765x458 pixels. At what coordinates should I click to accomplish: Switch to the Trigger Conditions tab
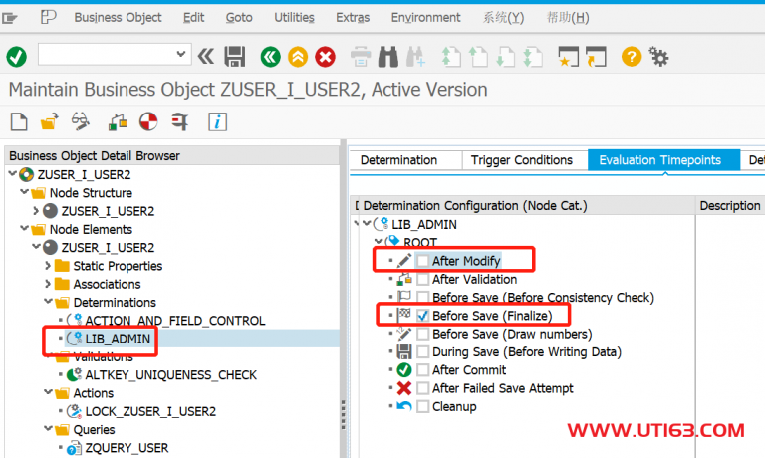pos(521,160)
